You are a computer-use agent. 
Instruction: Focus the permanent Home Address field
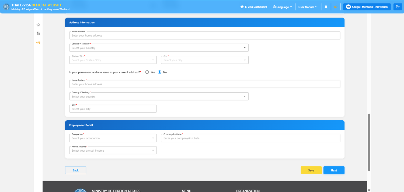coord(205,84)
